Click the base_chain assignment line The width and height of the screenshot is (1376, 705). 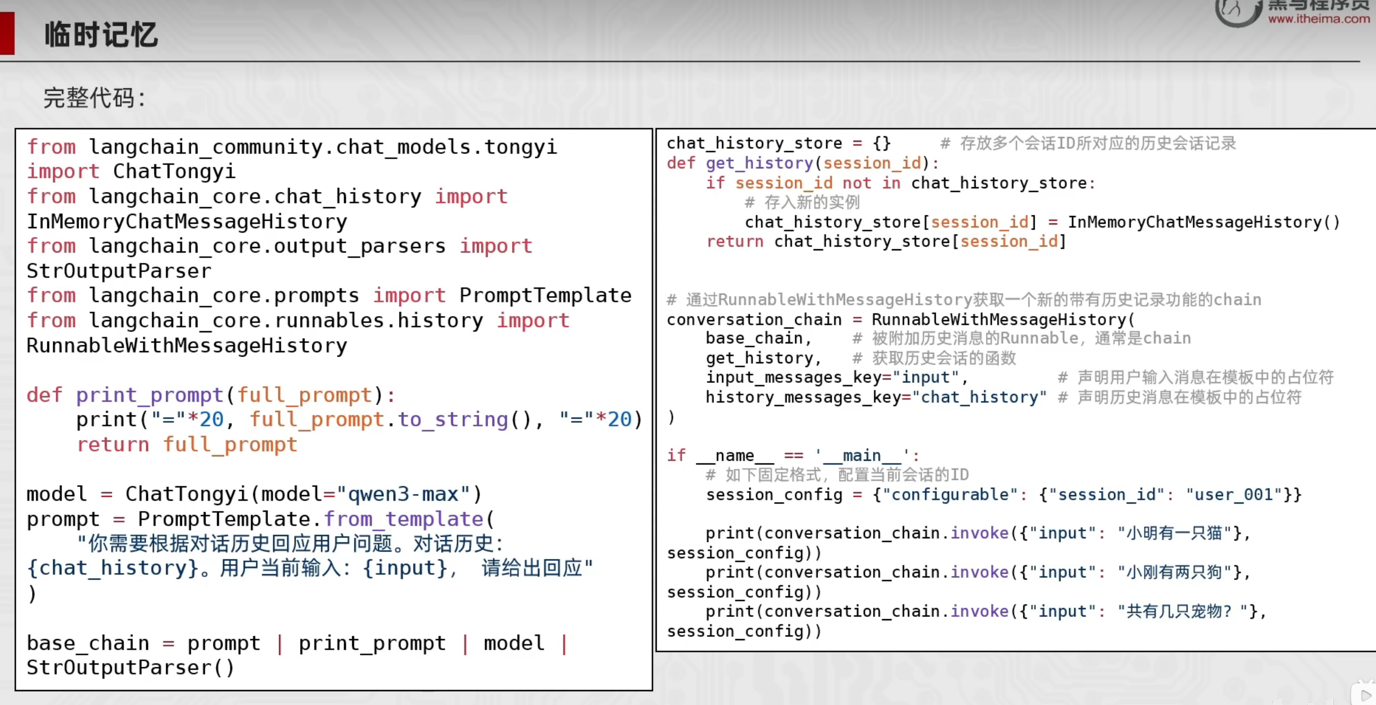pyautogui.click(x=296, y=644)
